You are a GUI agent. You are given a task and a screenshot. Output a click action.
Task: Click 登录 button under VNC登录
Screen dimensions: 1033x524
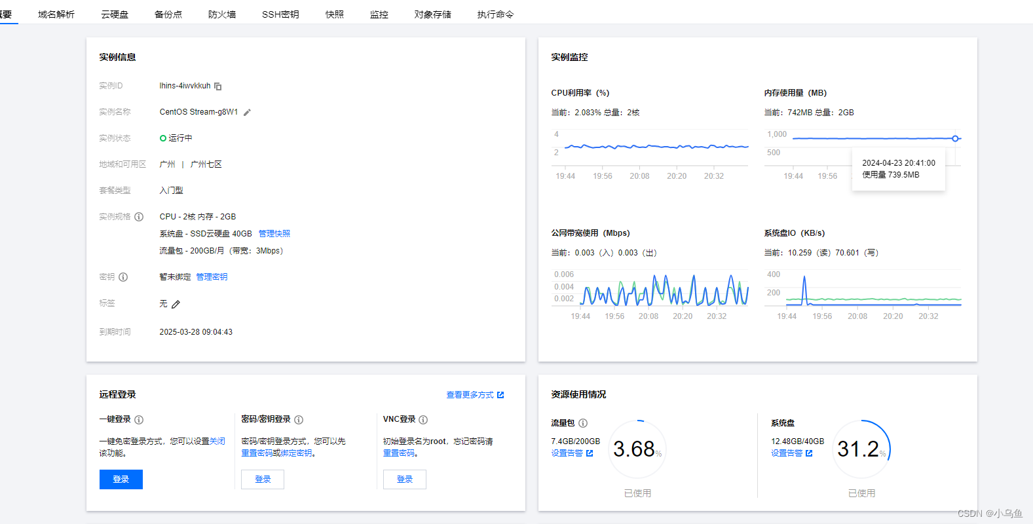(405, 479)
